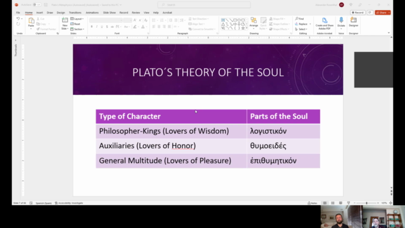405x228 pixels.
Task: Apply text Shadow formatting
Action: [x=107, y=27]
